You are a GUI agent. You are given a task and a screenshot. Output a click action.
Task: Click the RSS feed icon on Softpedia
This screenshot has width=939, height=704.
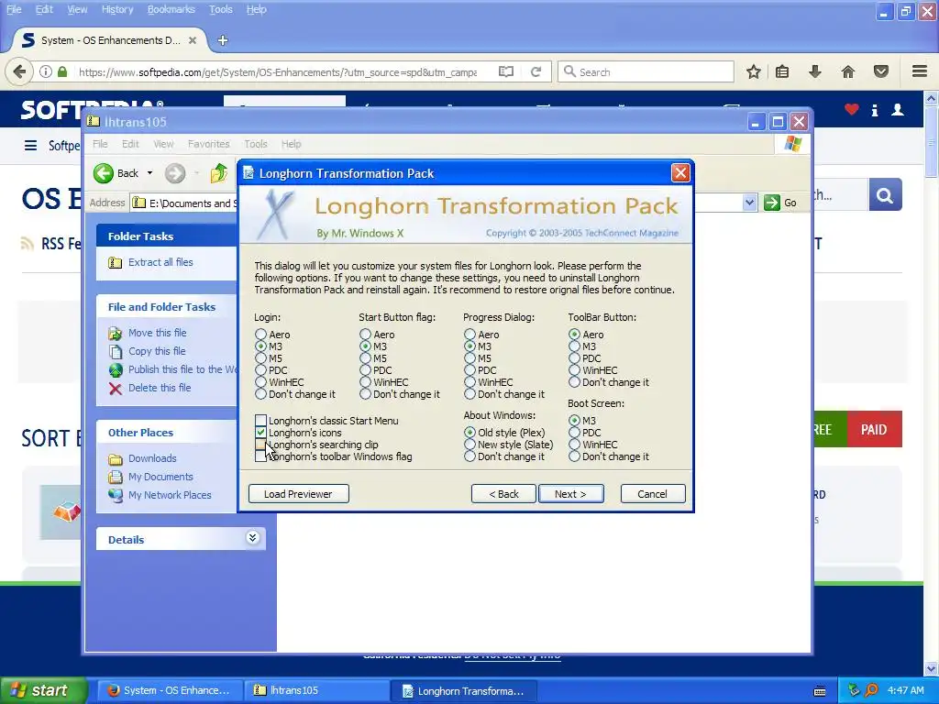tap(27, 243)
